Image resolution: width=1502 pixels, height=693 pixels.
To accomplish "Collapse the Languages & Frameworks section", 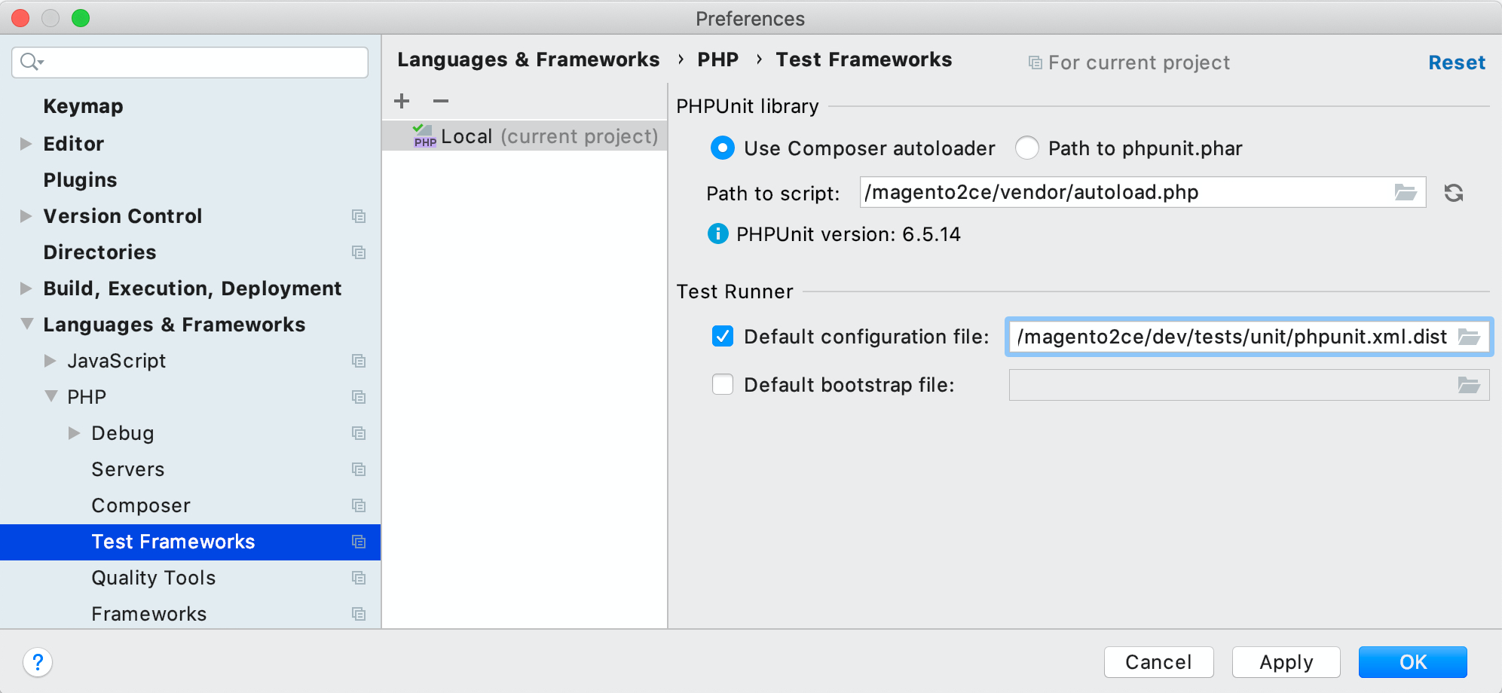I will point(25,324).
